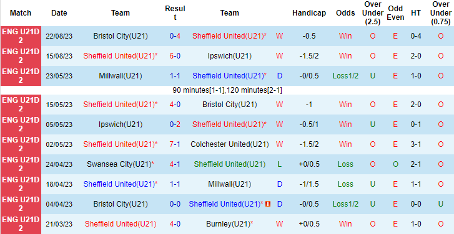
Task: Select the -0.5/1 handicap value
Action: coord(309,124)
